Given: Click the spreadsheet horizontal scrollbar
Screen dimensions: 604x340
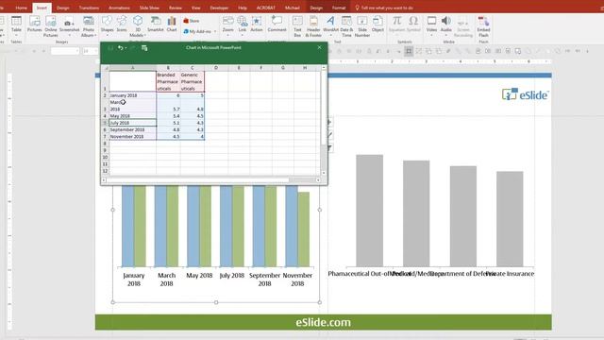Looking at the screenshot, I should 210,180.
